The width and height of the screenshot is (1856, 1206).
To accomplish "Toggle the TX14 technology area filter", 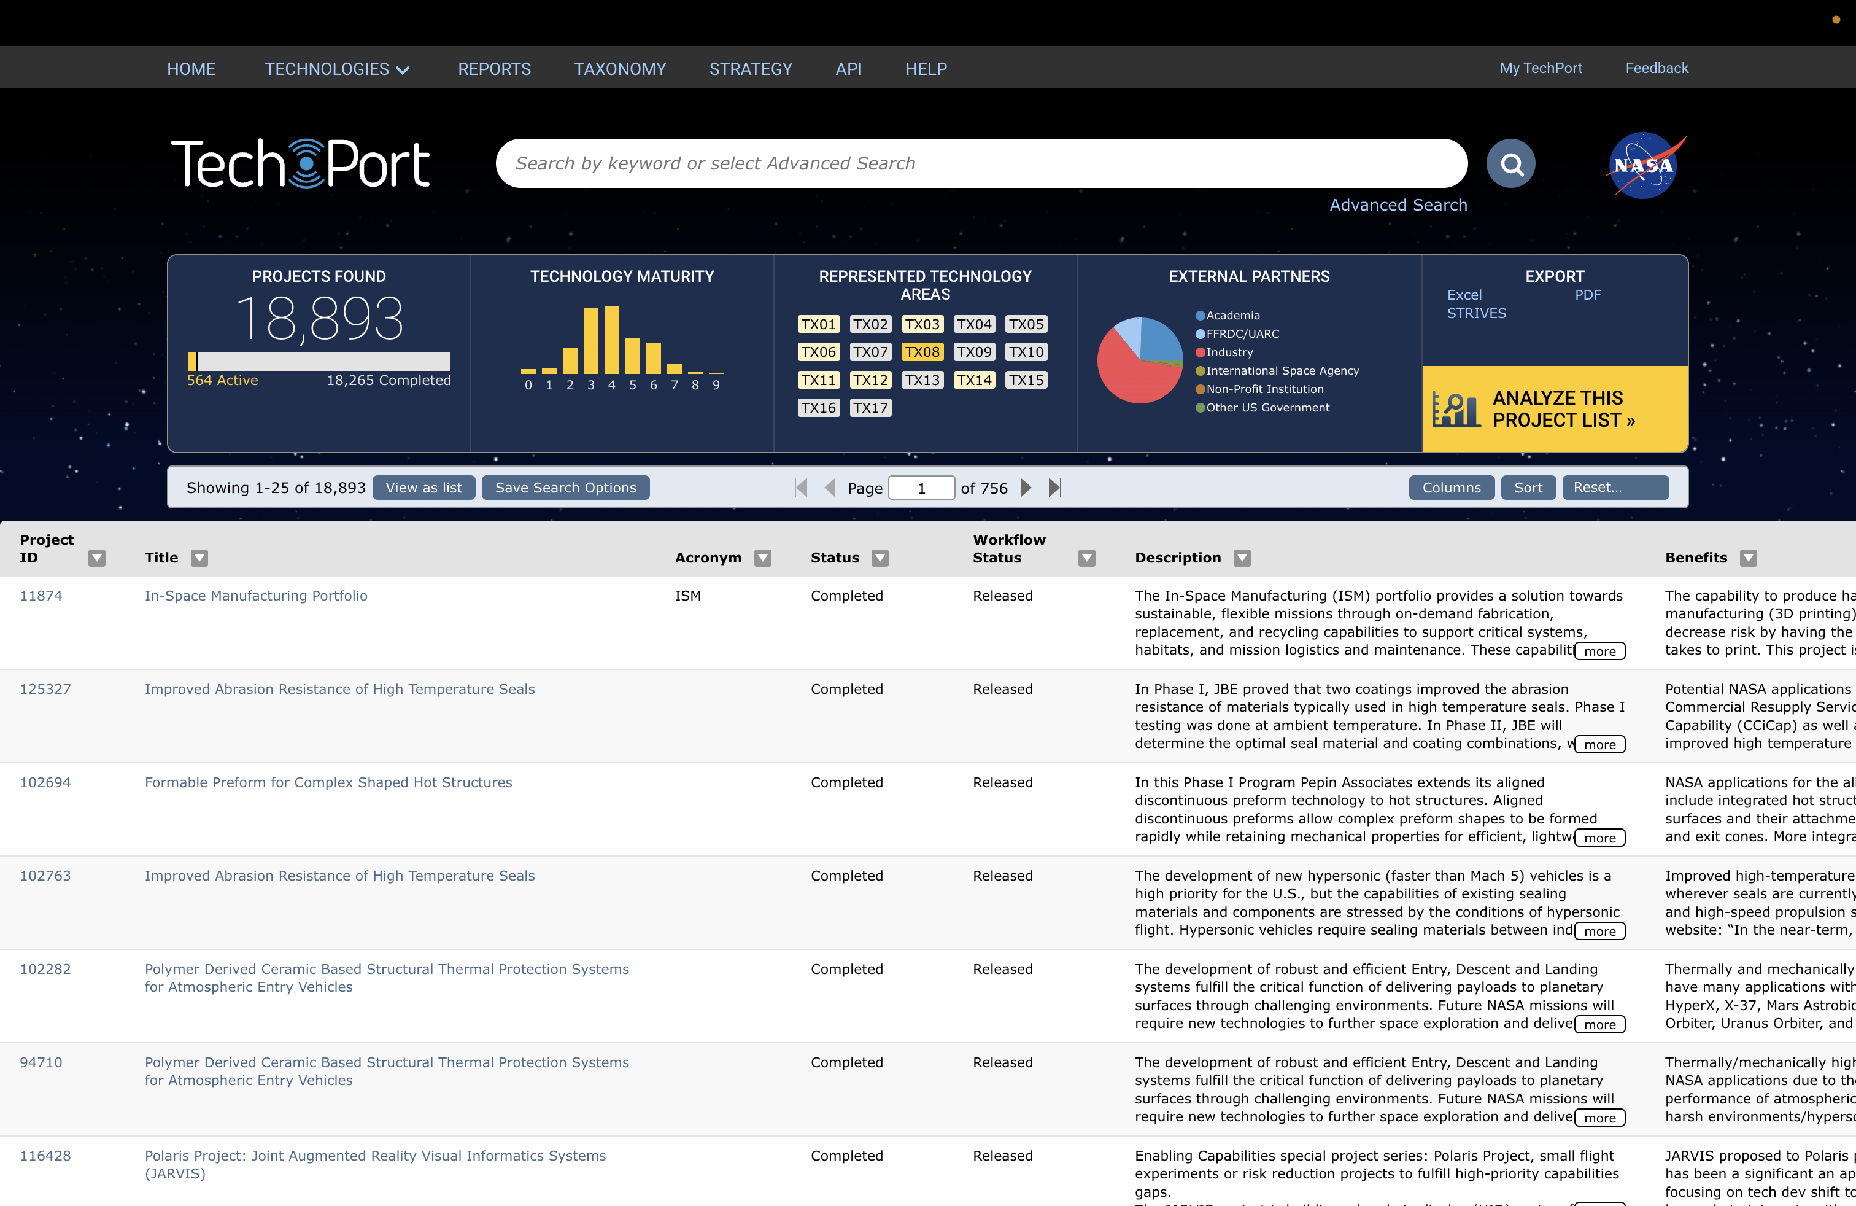I will (x=974, y=380).
